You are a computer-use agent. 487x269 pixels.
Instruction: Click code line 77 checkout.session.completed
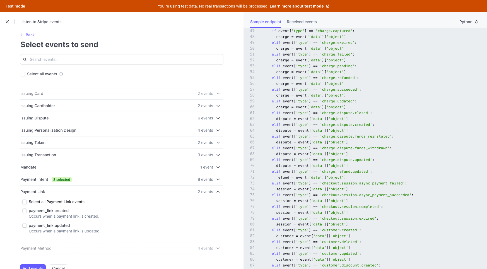pyautogui.click(x=327, y=207)
